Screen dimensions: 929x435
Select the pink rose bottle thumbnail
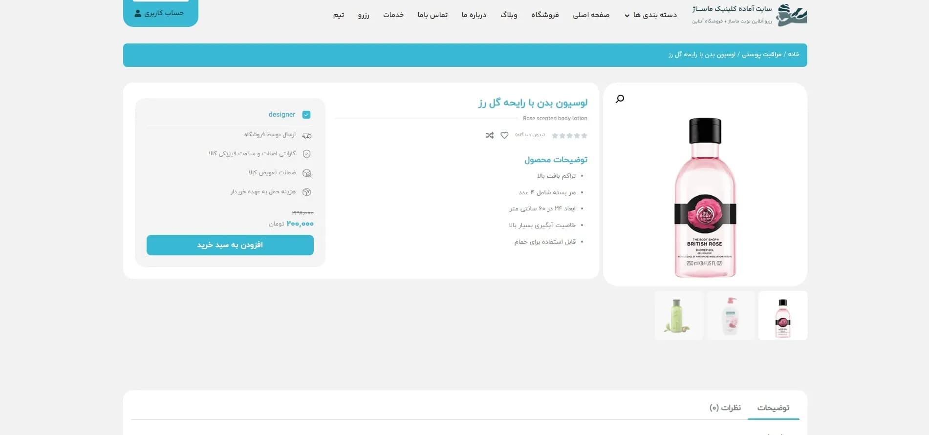782,315
